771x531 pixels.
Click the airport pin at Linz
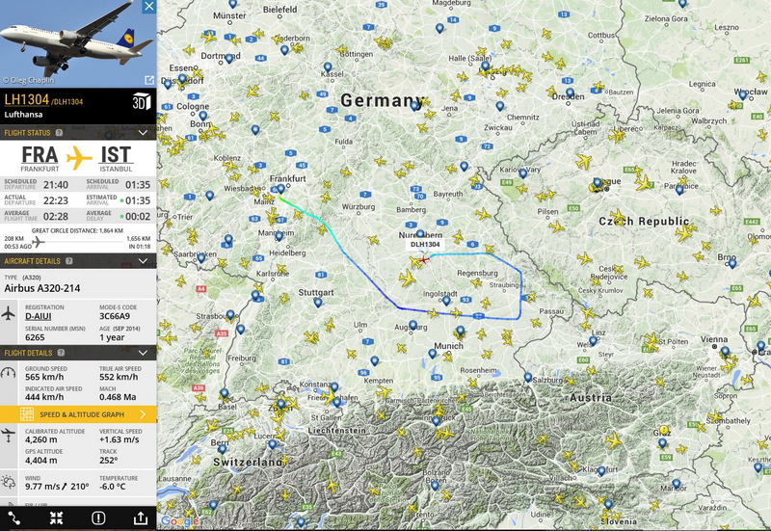coord(594,341)
